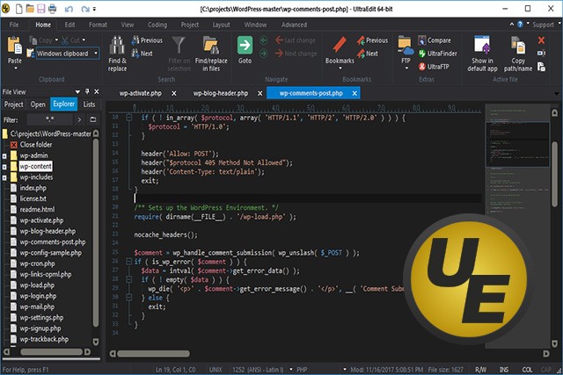Close the wp-comments-post.php tab
The height and width of the screenshot is (375, 563).
click(355, 93)
